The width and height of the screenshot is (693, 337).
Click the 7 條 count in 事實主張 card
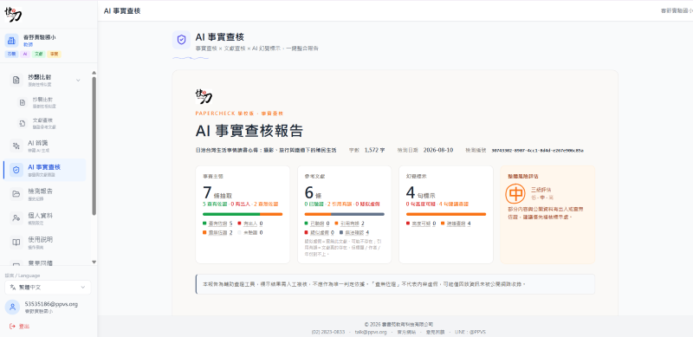pyautogui.click(x=217, y=193)
